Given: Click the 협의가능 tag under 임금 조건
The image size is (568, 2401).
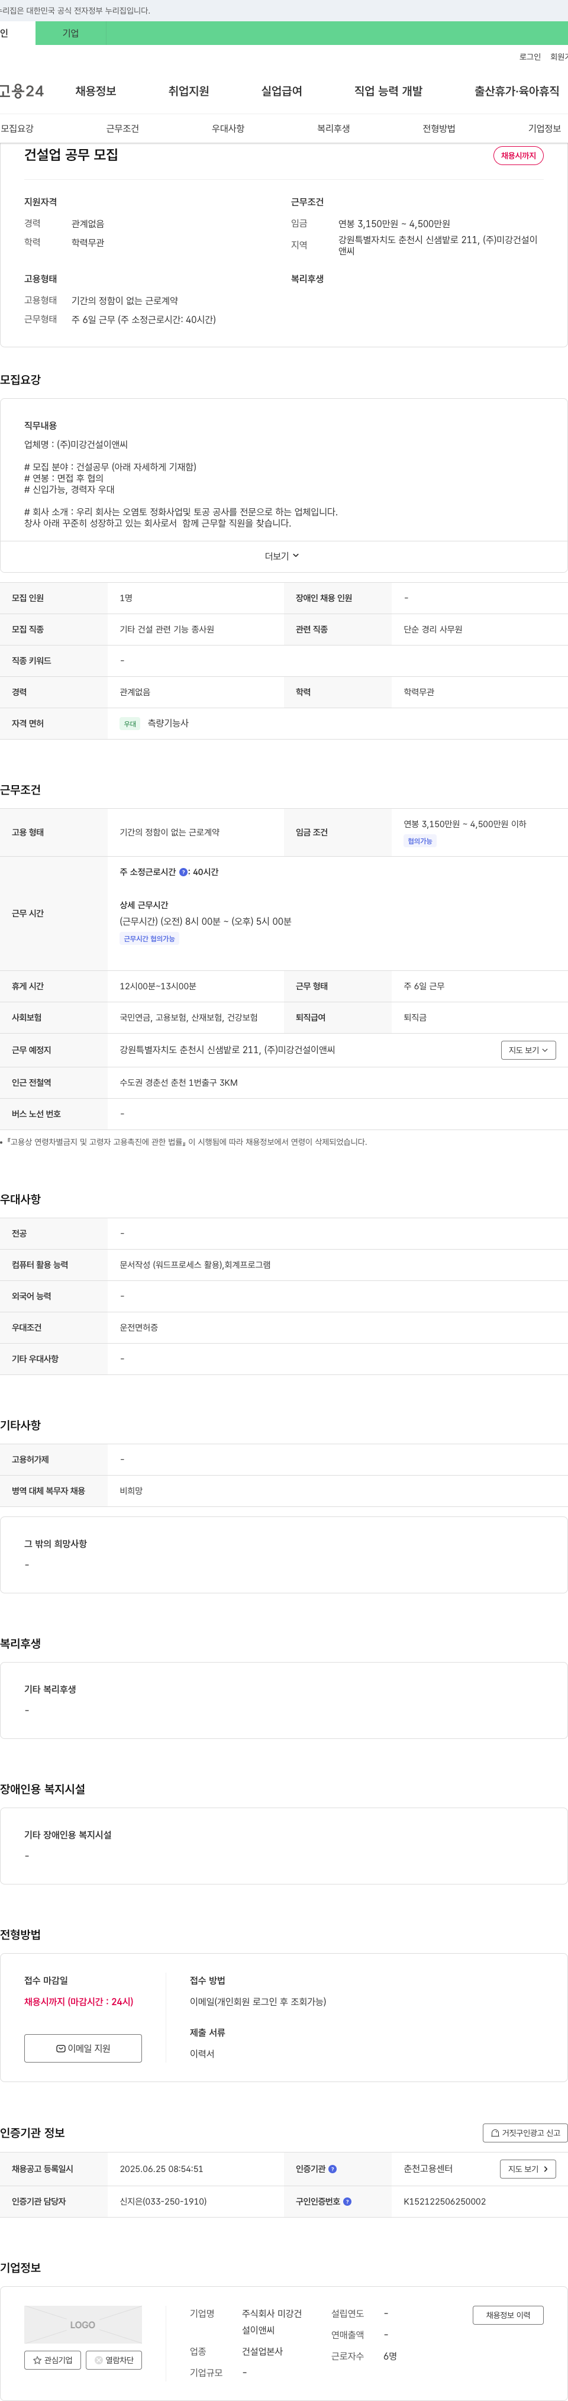Looking at the screenshot, I should click(x=419, y=841).
